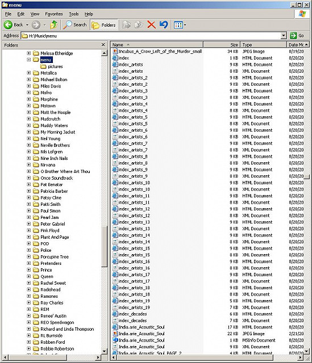Select index_decades HTML document icon
The height and width of the screenshot is (363, 312).
[x=115, y=314]
